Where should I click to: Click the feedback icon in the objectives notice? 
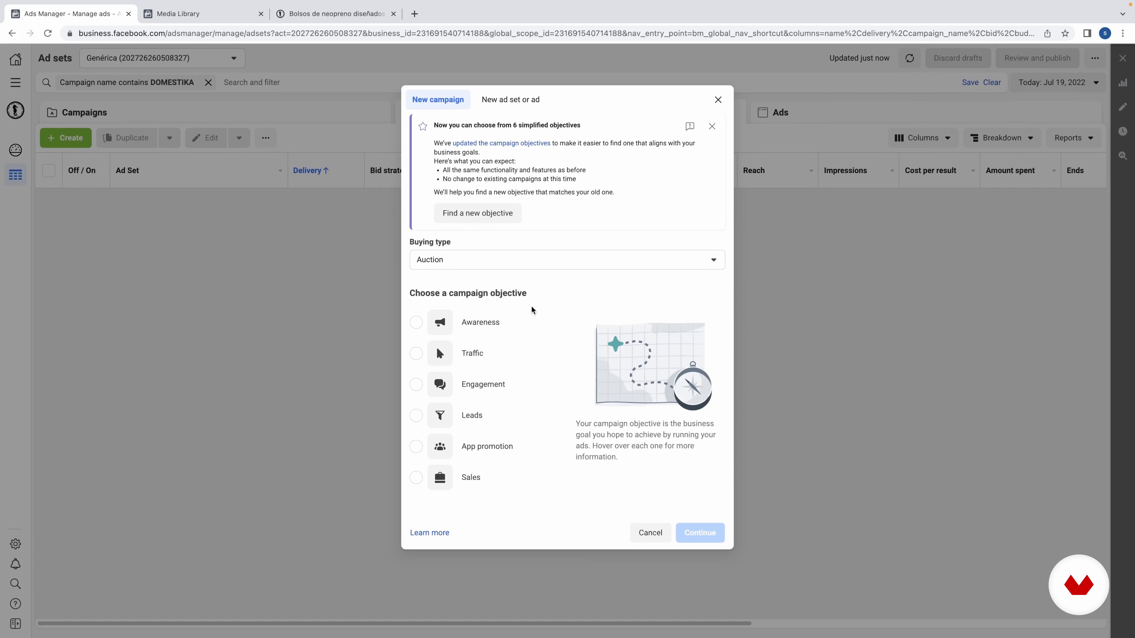690,126
